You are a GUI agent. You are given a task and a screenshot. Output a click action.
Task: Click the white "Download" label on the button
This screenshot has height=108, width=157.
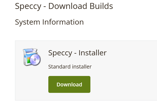(69, 85)
